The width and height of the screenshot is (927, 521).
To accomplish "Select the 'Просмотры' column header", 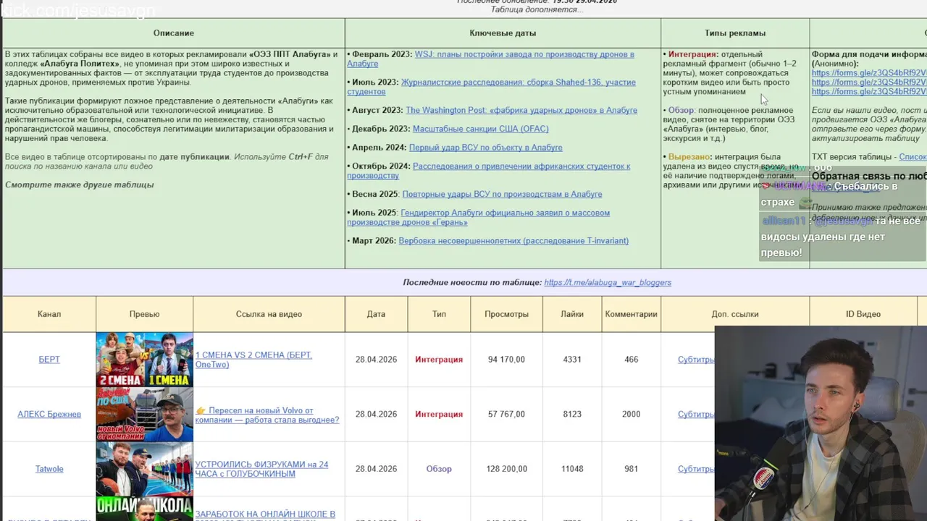I will [506, 314].
